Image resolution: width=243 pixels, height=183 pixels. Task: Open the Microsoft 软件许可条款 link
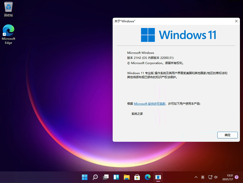pos(149,103)
